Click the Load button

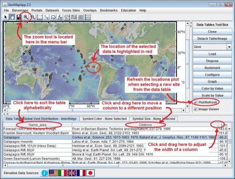212,54
